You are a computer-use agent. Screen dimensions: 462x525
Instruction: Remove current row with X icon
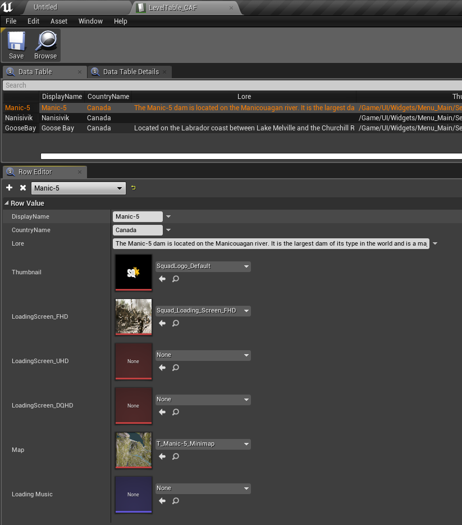(23, 188)
